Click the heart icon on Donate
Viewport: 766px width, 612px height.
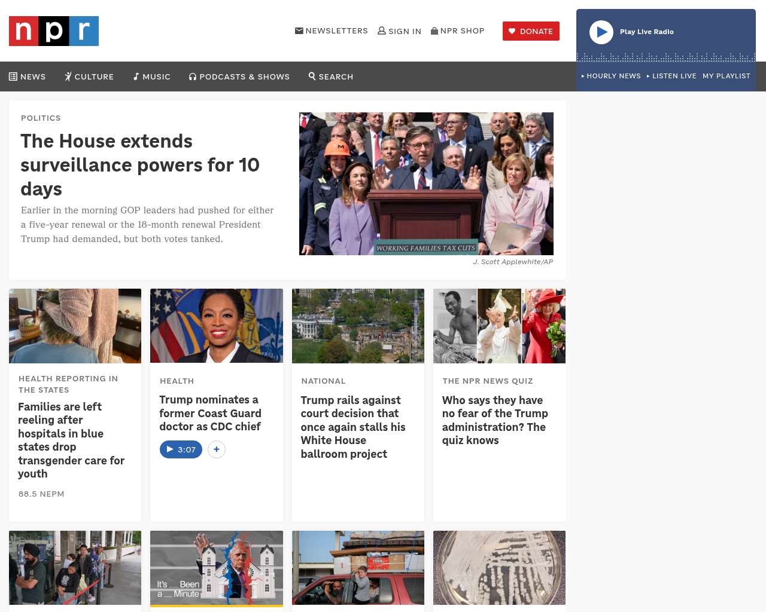pos(512,31)
